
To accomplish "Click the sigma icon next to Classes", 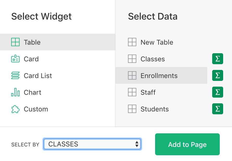I will [x=217, y=59].
